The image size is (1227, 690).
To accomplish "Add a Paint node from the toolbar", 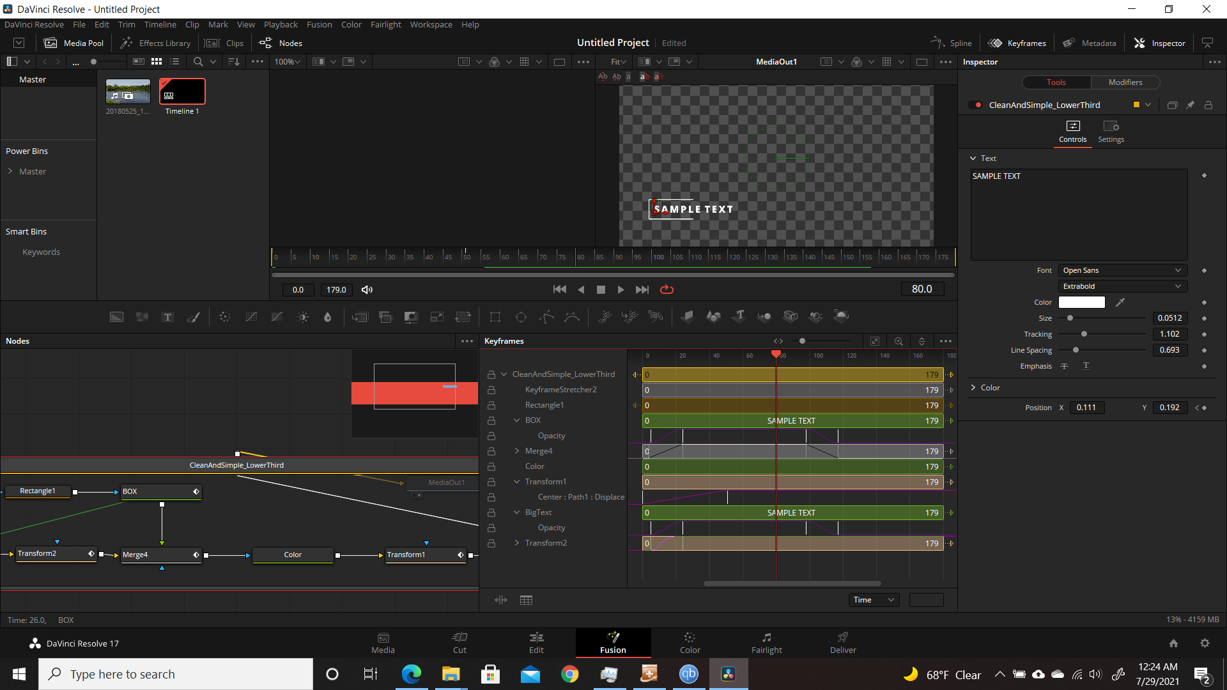I will click(193, 317).
